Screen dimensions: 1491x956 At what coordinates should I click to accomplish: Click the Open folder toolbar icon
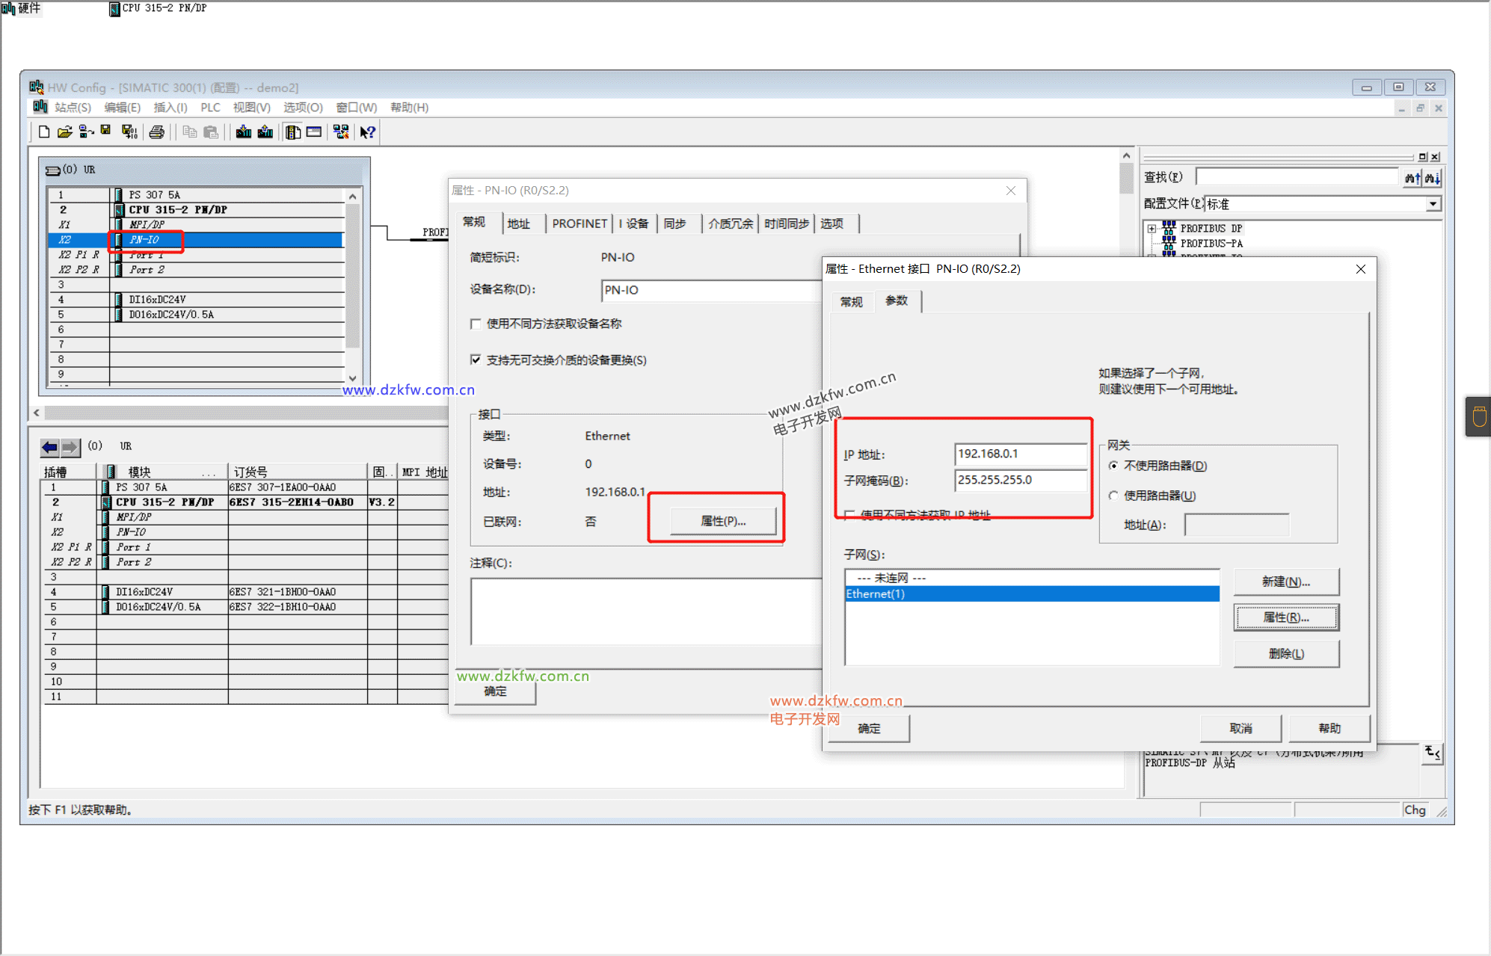tap(65, 132)
